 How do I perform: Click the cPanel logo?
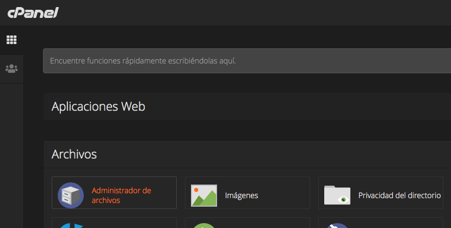click(x=33, y=13)
